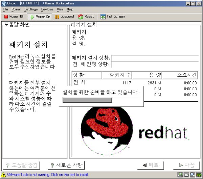Open the View menu
Viewport: 203px width, 179px height.
(60, 9)
